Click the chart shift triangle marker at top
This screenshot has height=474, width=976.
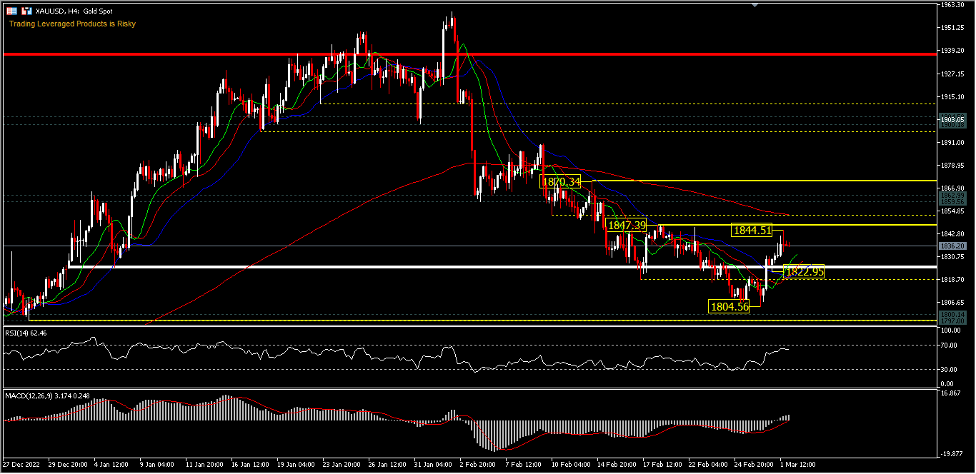(x=755, y=5)
